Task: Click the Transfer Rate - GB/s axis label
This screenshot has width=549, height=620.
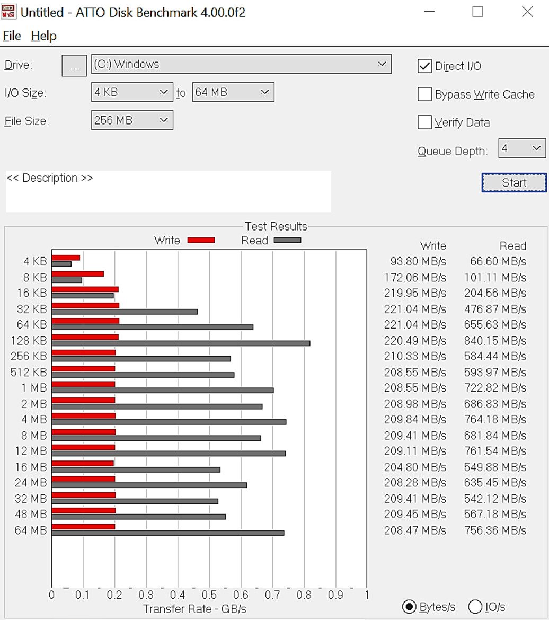Action: [x=194, y=609]
